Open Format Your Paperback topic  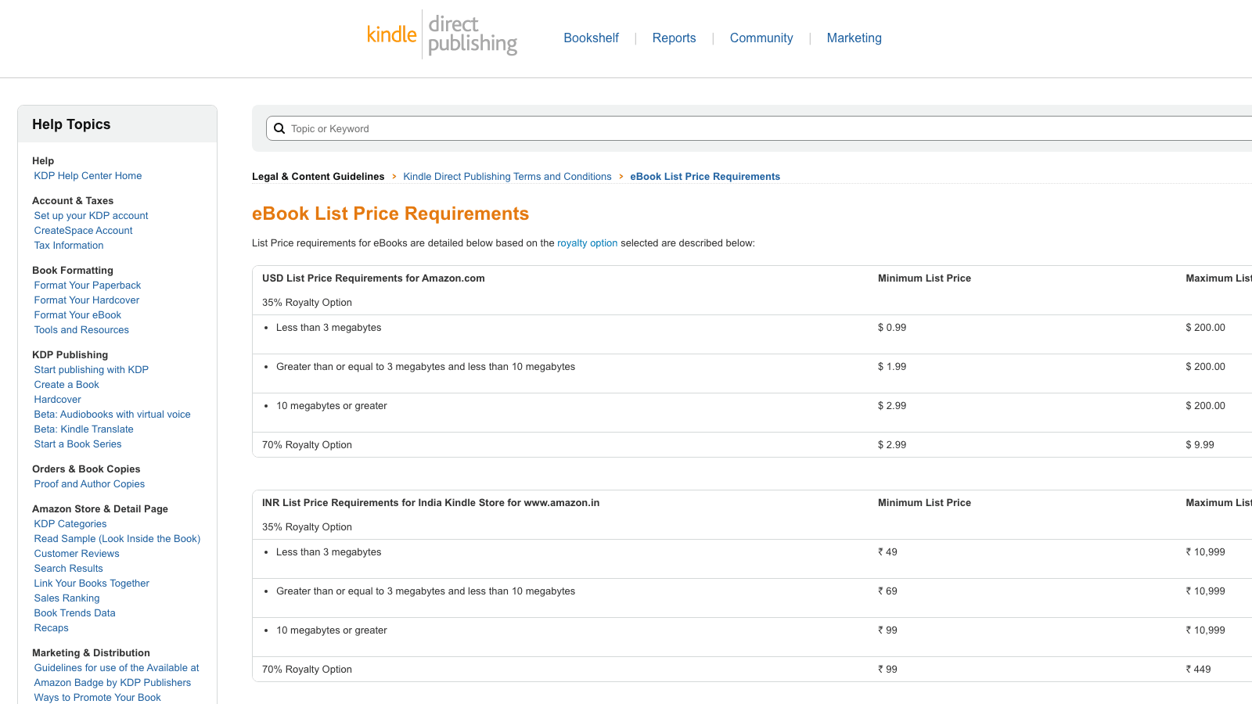pos(88,286)
